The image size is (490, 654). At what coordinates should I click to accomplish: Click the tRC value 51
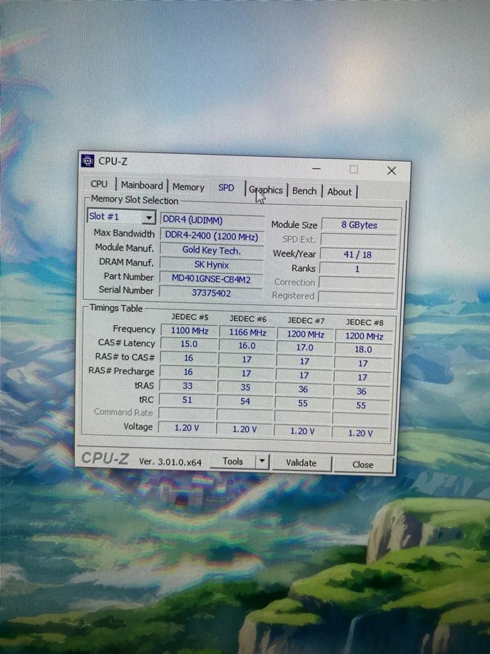tap(187, 400)
